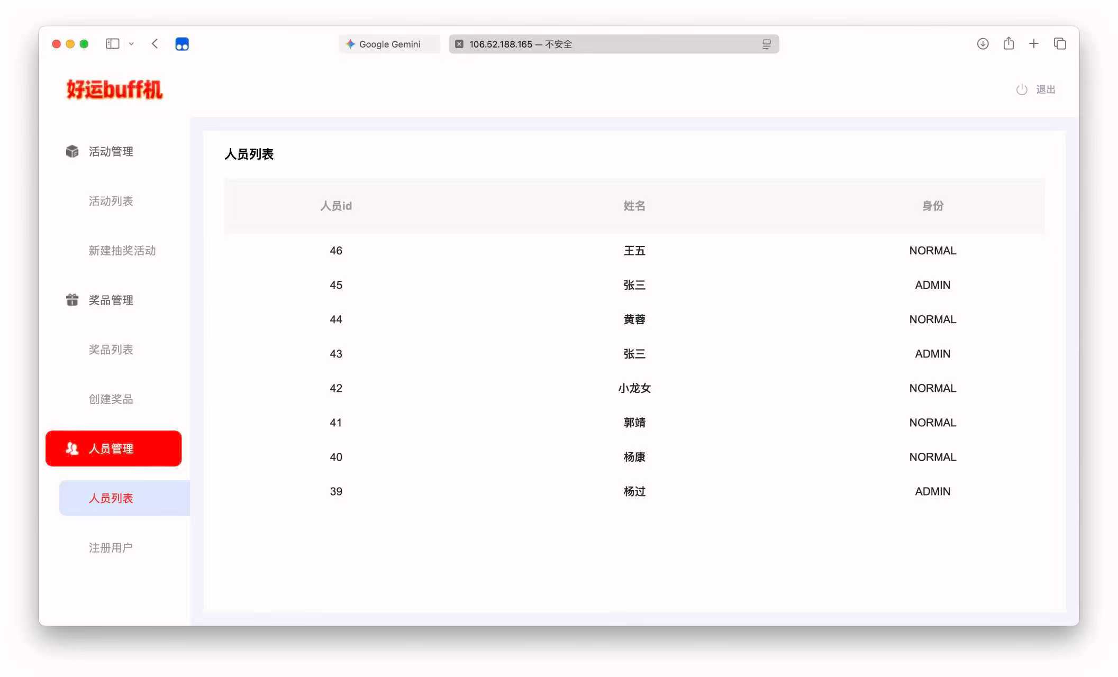Toggle the Safari sidebar icon
The width and height of the screenshot is (1118, 677).
click(112, 44)
